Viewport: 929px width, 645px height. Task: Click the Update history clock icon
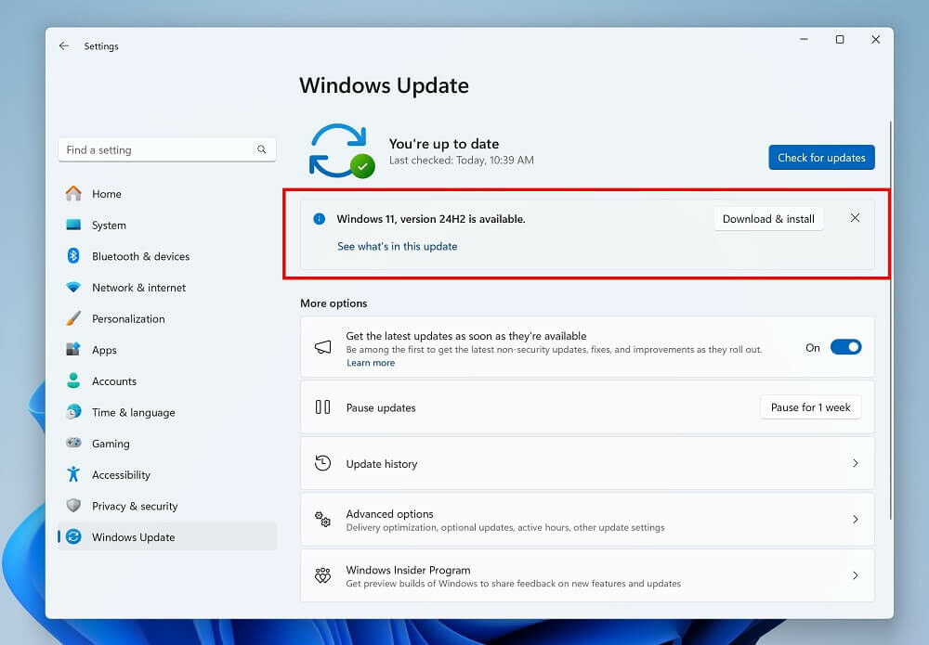(x=323, y=463)
